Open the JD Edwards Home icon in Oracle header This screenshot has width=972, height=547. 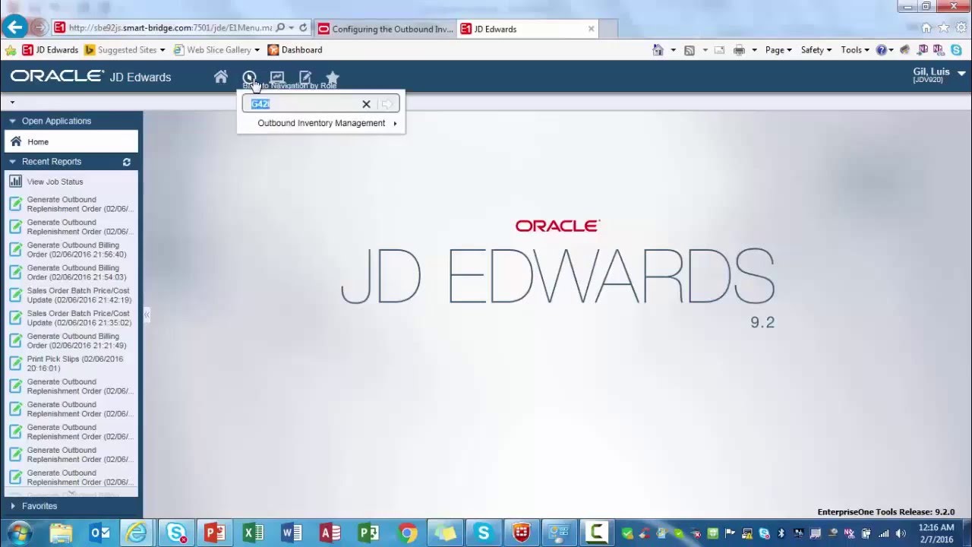220,77
